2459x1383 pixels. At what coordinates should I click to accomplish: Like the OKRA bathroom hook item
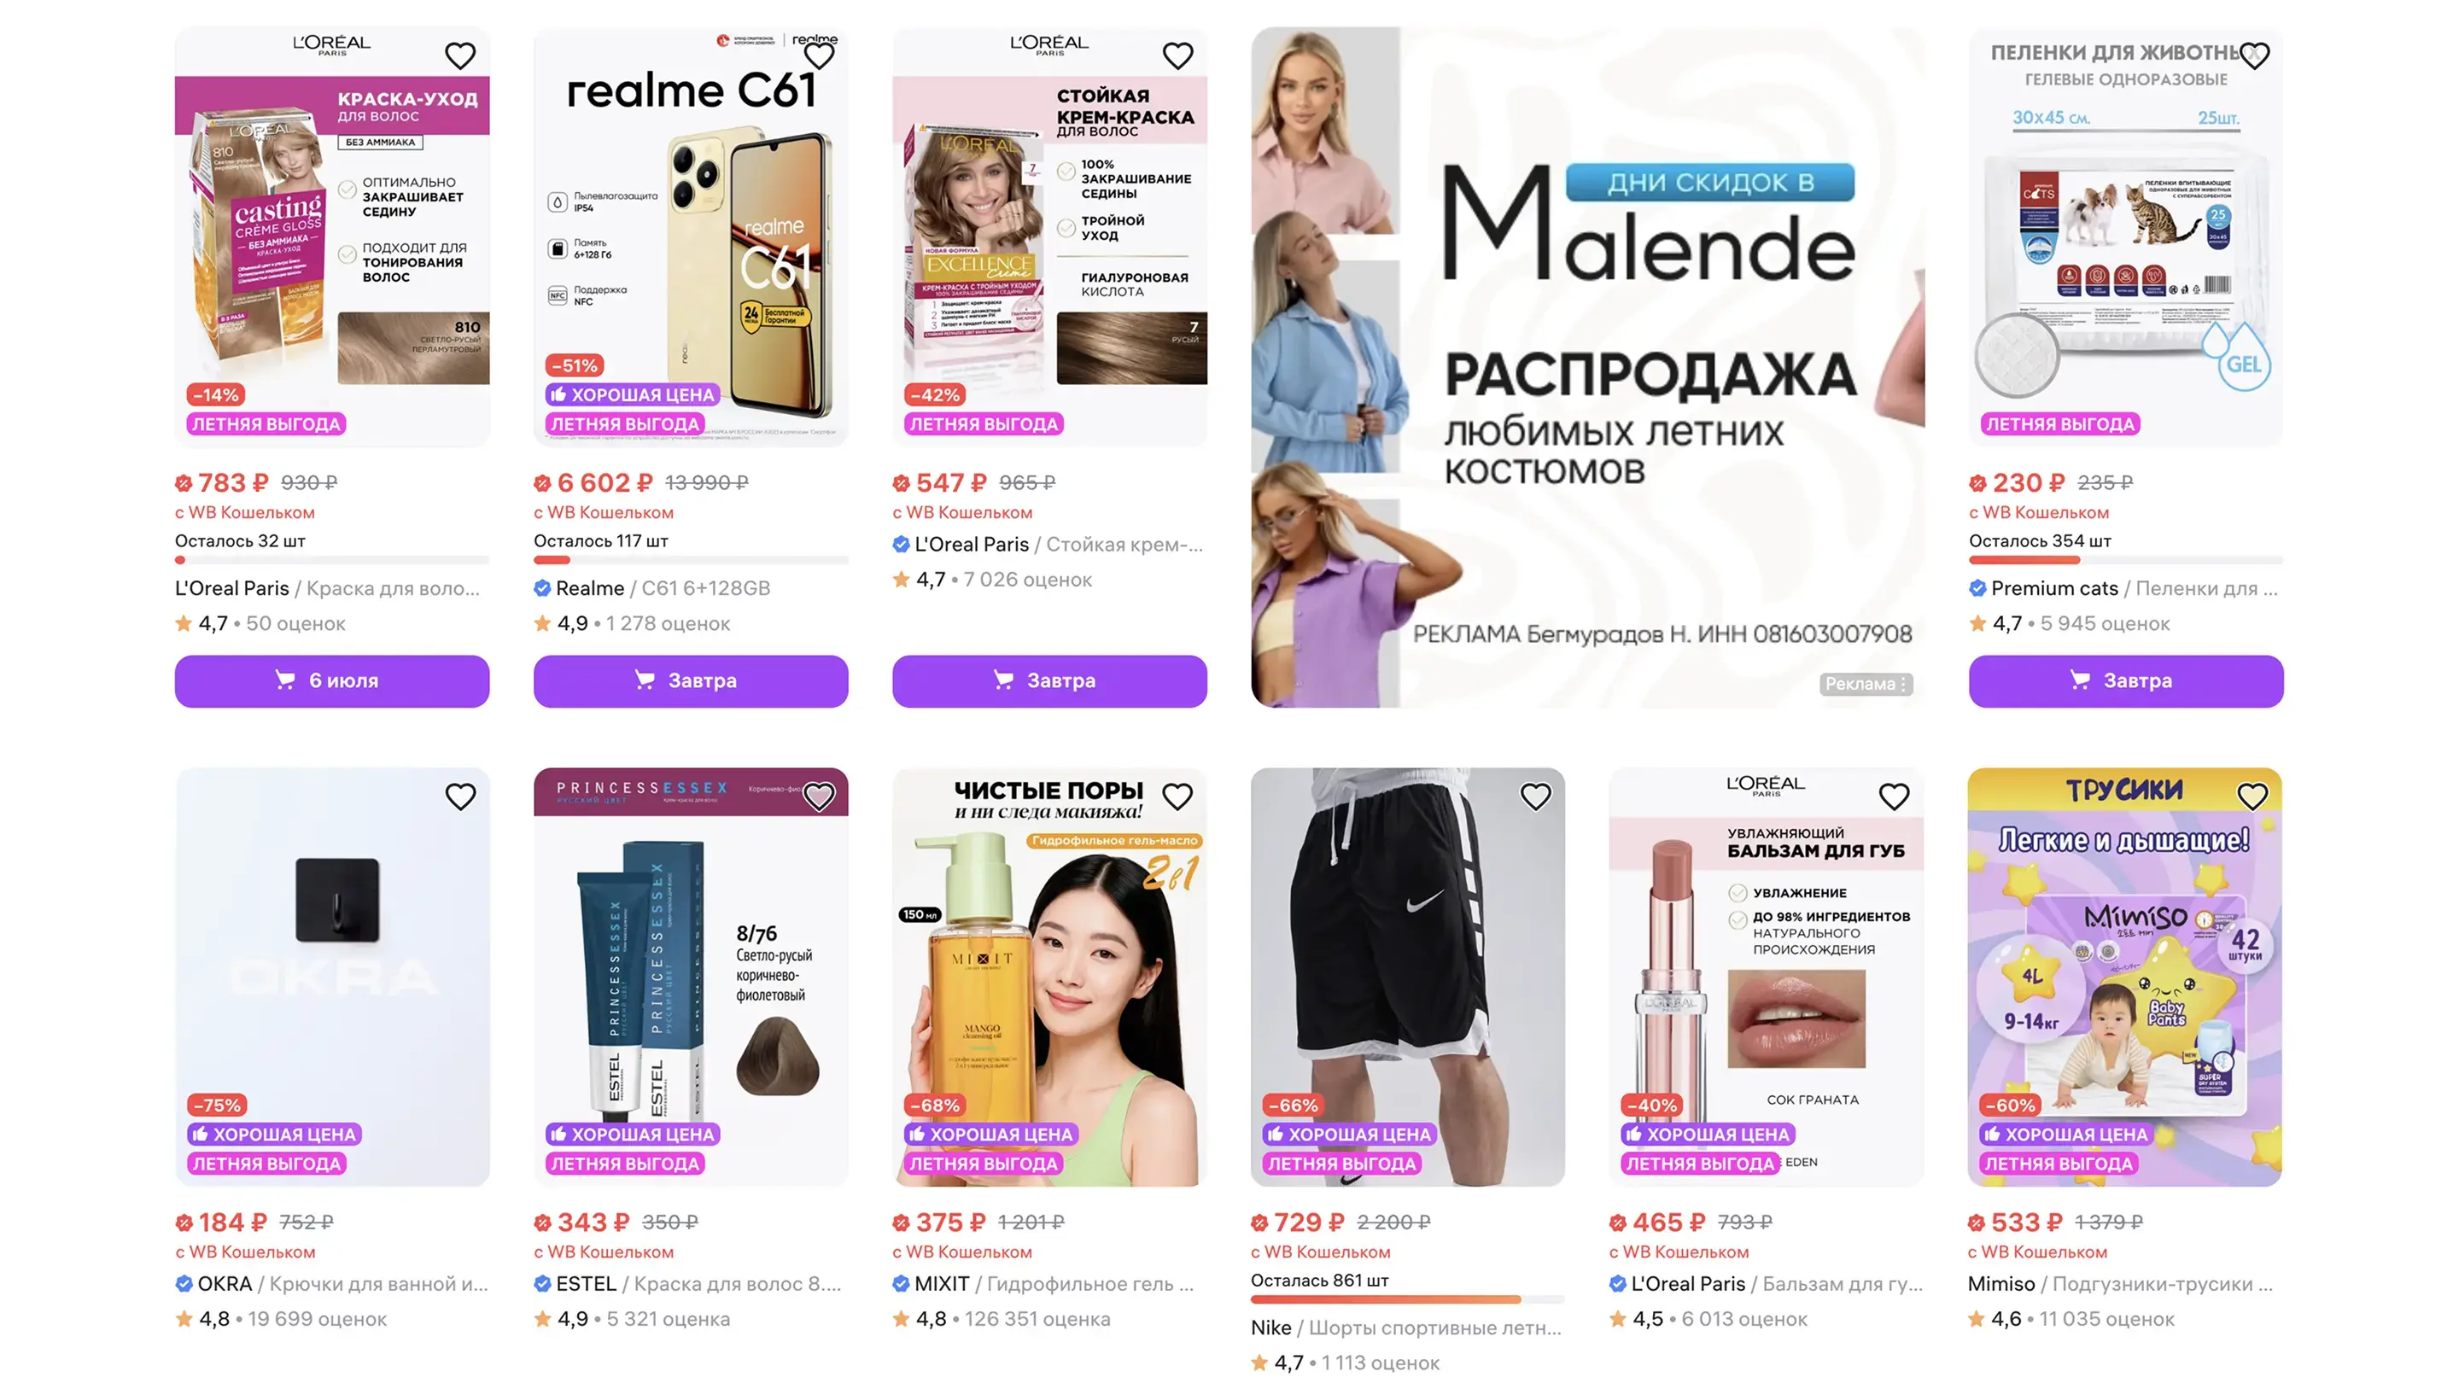pyautogui.click(x=460, y=796)
